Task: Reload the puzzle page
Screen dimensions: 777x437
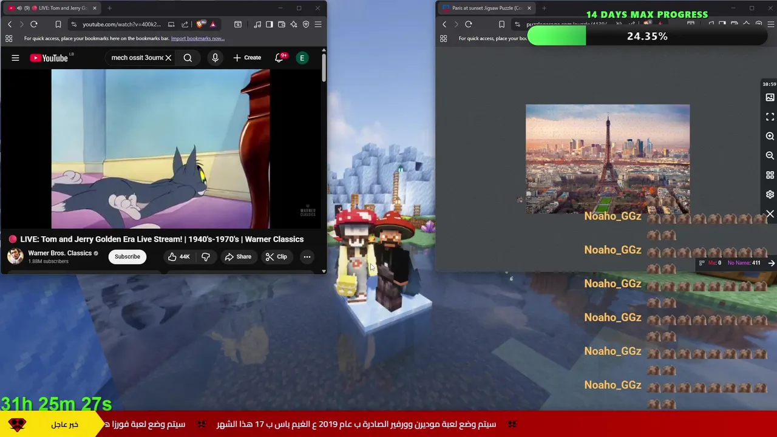Action: click(x=469, y=24)
